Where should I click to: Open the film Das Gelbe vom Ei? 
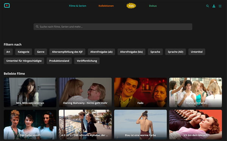tap(30, 124)
